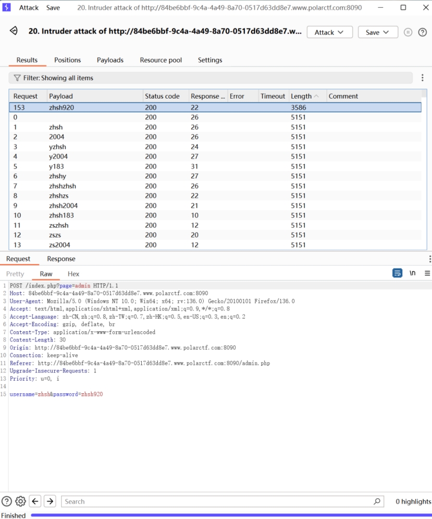Select the Request message tab

click(x=18, y=259)
